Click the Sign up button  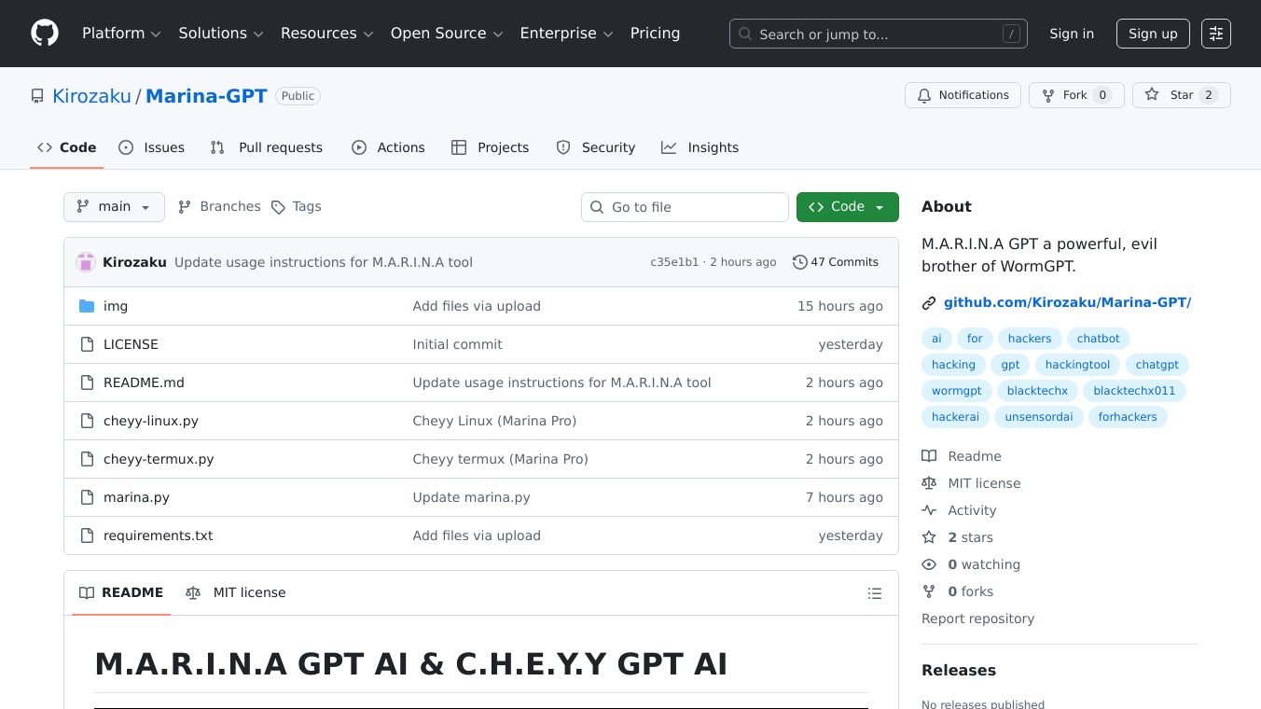point(1153,34)
